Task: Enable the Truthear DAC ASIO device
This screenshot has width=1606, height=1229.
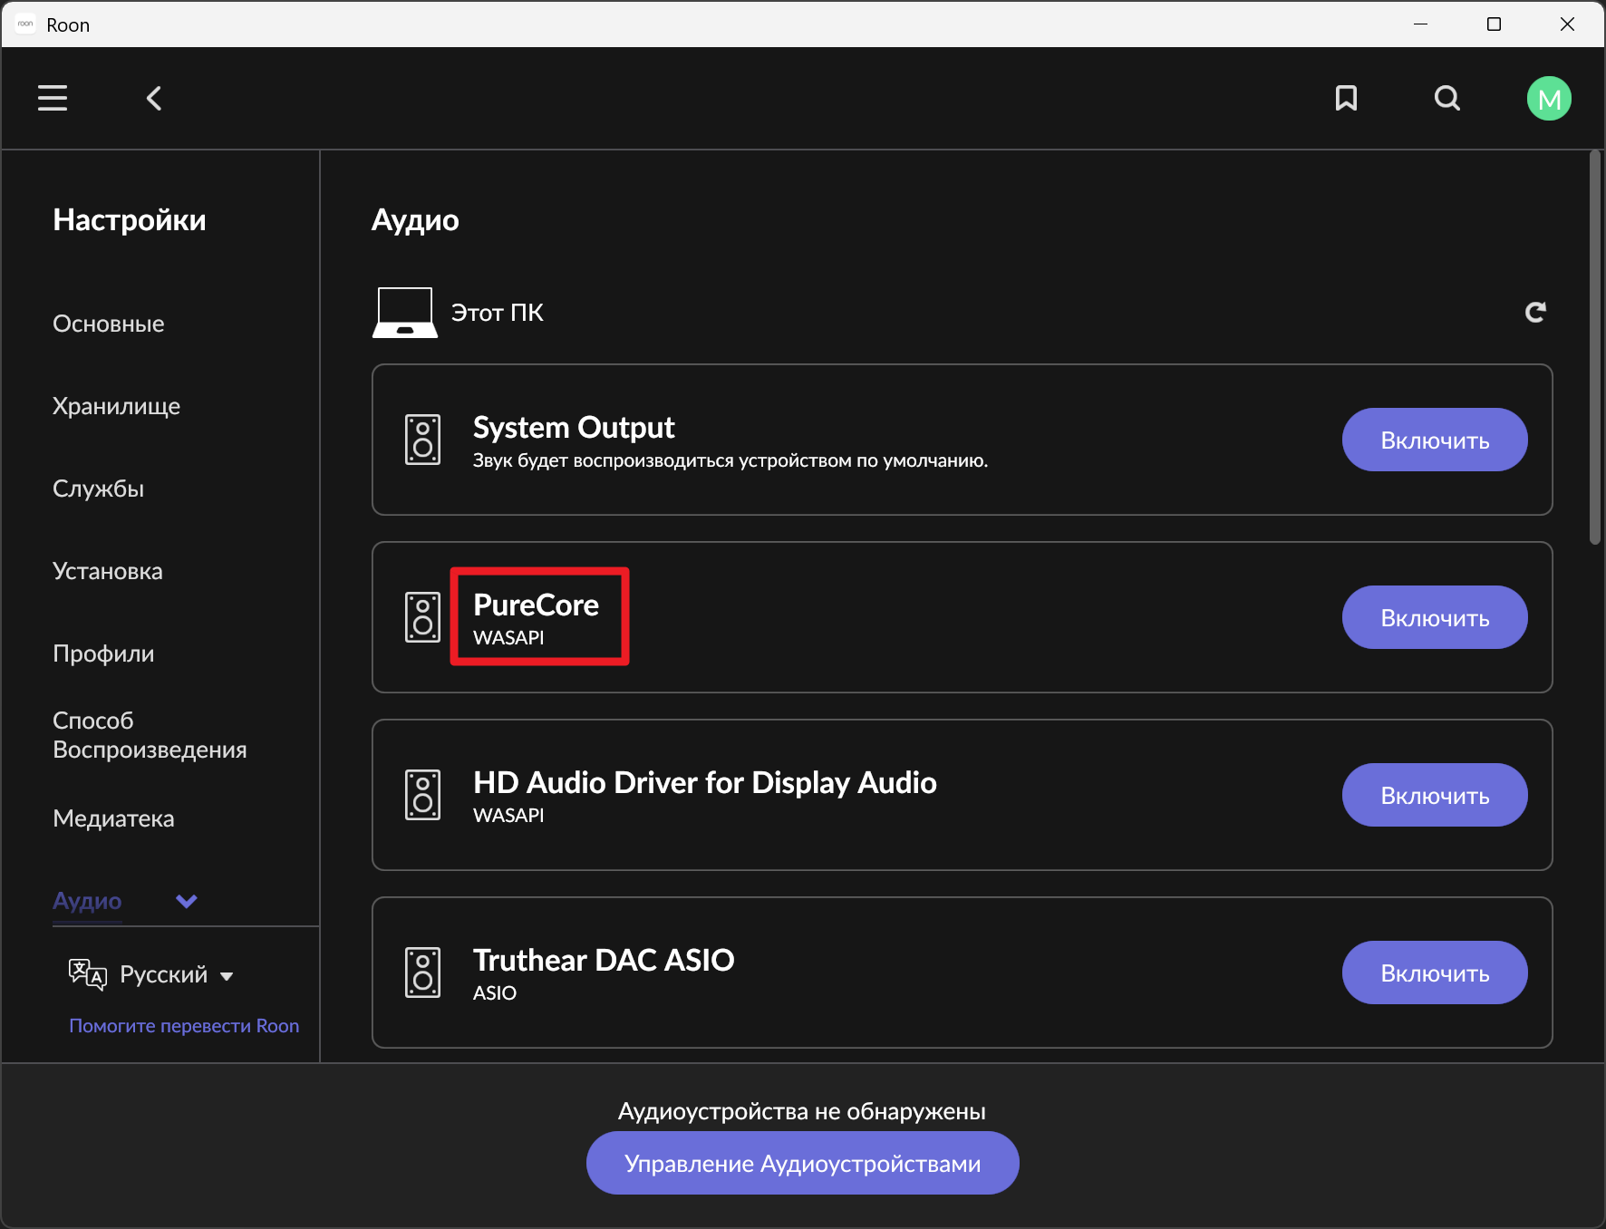Action: (x=1434, y=973)
